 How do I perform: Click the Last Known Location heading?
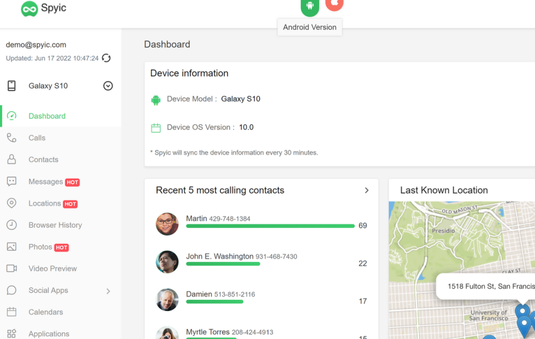(x=444, y=191)
